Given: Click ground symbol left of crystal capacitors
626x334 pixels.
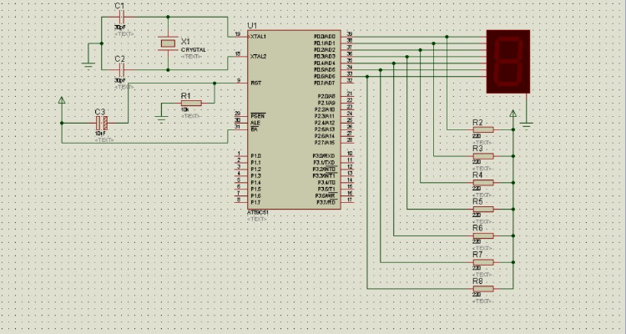Looking at the screenshot, I should tap(88, 62).
